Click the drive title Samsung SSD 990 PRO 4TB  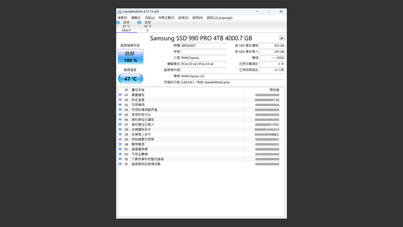coord(201,38)
